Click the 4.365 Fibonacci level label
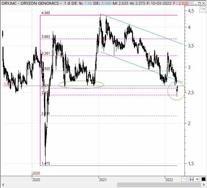This screenshot has height=188, width=207. click(x=46, y=13)
